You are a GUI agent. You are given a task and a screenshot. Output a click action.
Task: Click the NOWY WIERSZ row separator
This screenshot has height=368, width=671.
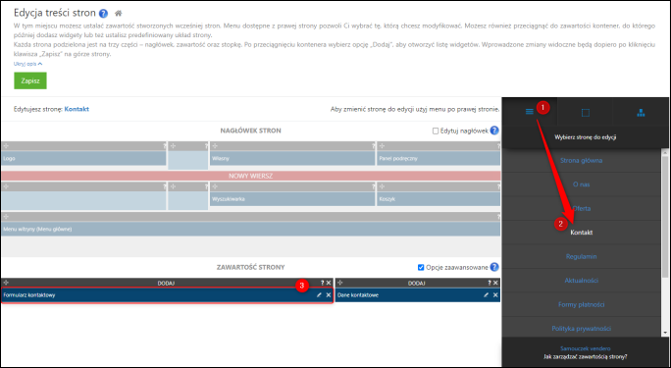[251, 176]
